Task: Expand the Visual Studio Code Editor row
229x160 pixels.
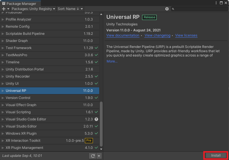Action: coord(3,119)
